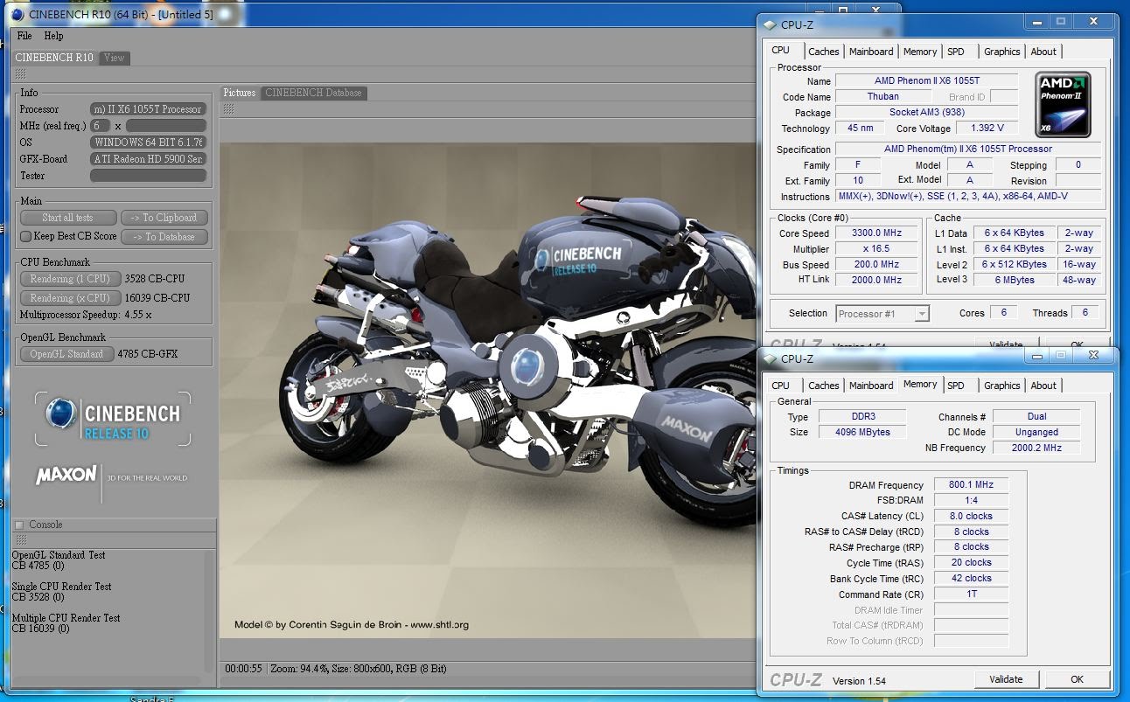The width and height of the screenshot is (1130, 702).
Task: Run Rendering (1 CPU) benchmark
Action: click(71, 279)
